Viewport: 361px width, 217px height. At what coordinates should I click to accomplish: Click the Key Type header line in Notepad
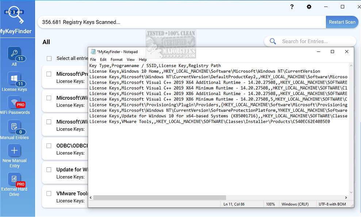(155, 66)
